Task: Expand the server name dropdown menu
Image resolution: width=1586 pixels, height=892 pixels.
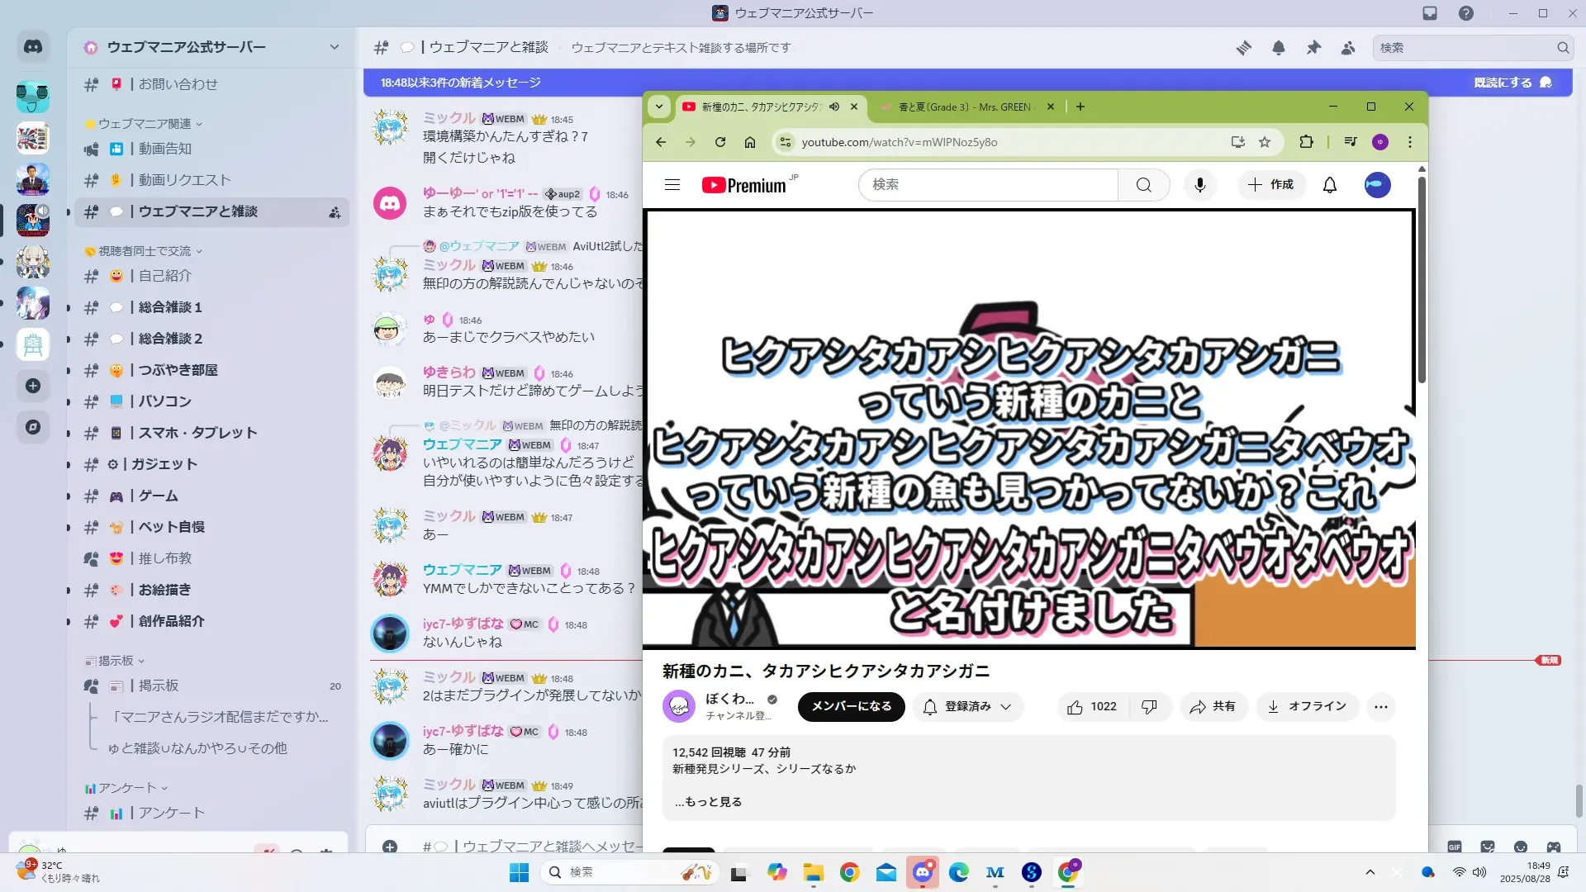Action: (334, 47)
